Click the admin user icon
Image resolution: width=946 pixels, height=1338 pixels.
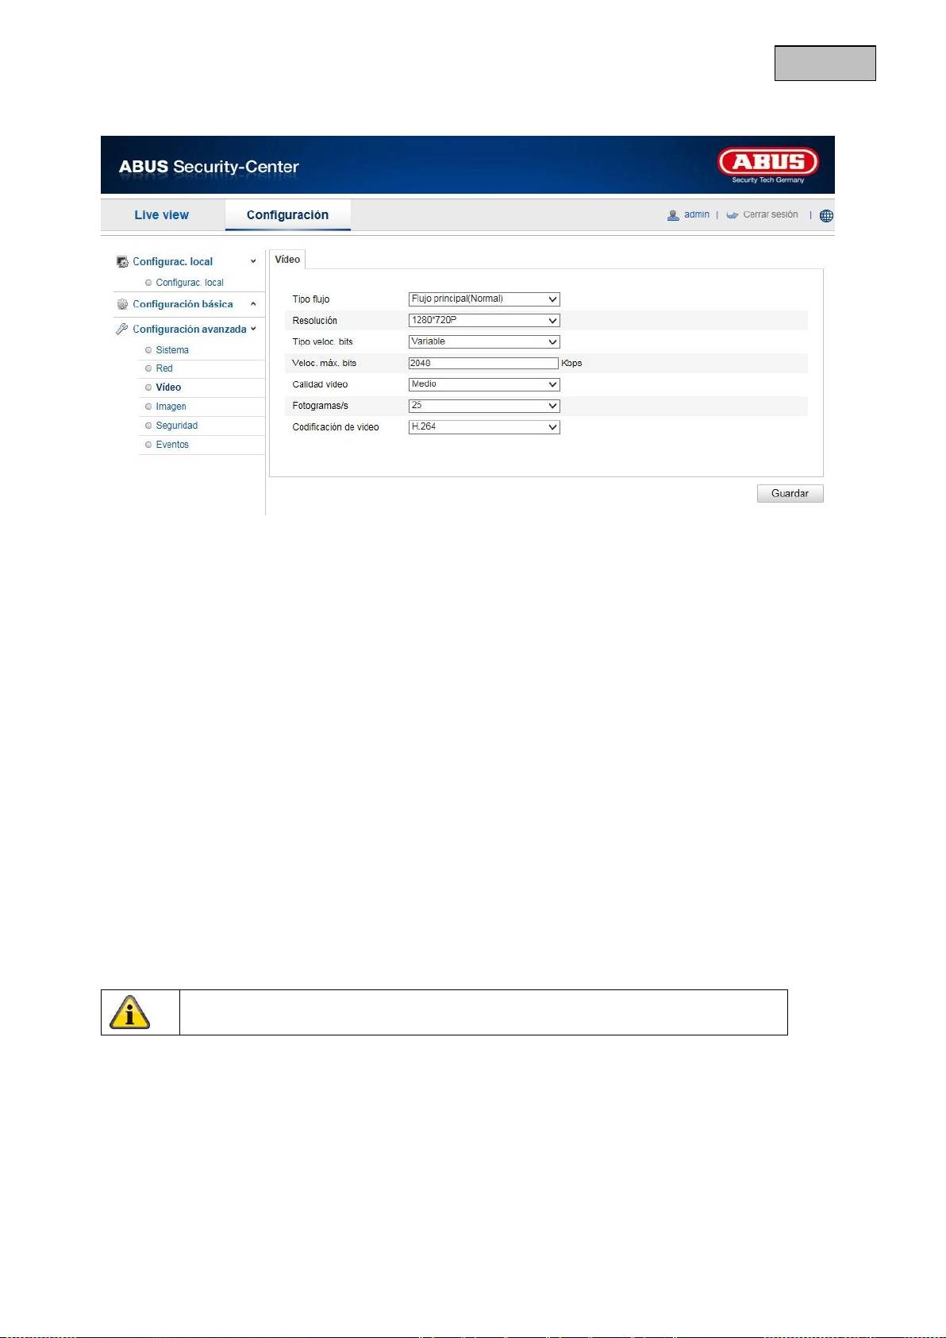coord(673,215)
